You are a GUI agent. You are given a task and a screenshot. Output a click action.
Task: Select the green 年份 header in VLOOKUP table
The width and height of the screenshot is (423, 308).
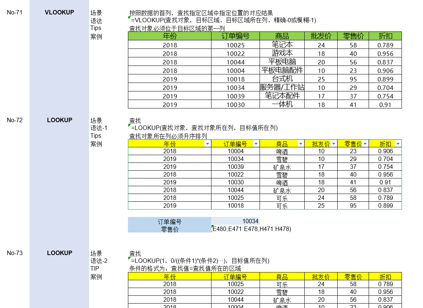click(x=170, y=36)
